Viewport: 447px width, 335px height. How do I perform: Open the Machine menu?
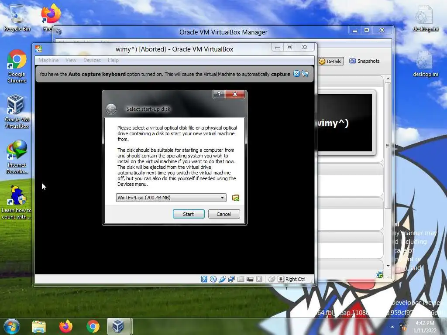[48, 60]
